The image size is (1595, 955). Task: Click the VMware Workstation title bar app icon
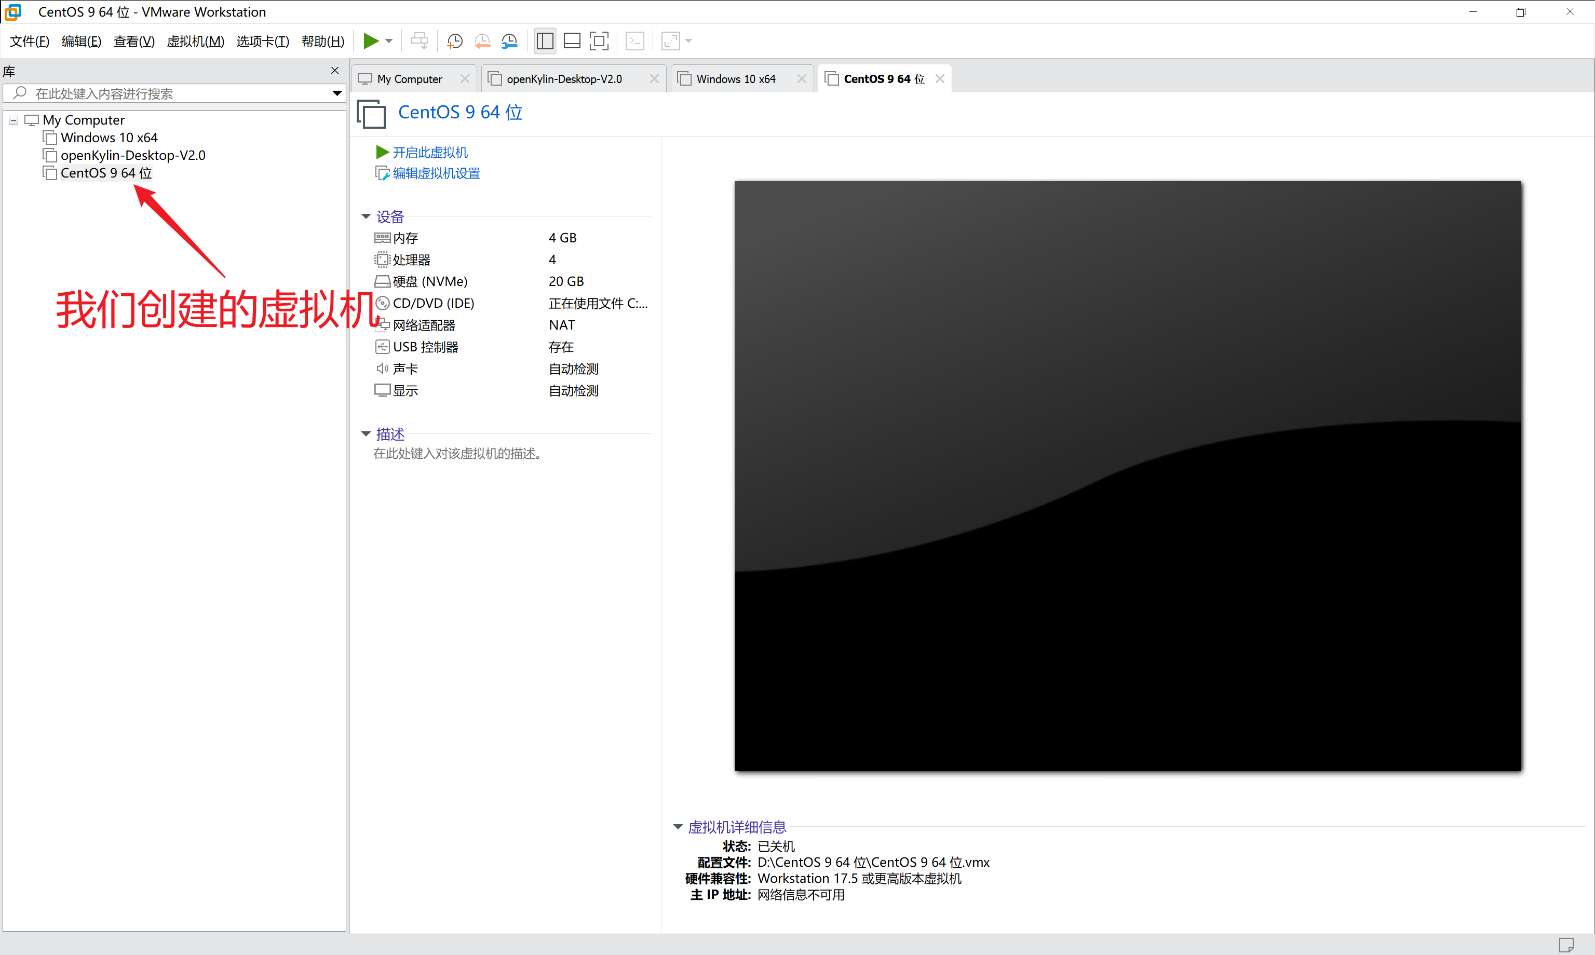point(13,12)
